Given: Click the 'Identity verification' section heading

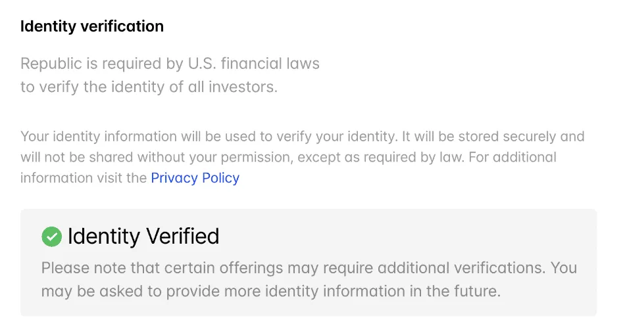Looking at the screenshot, I should click(92, 26).
